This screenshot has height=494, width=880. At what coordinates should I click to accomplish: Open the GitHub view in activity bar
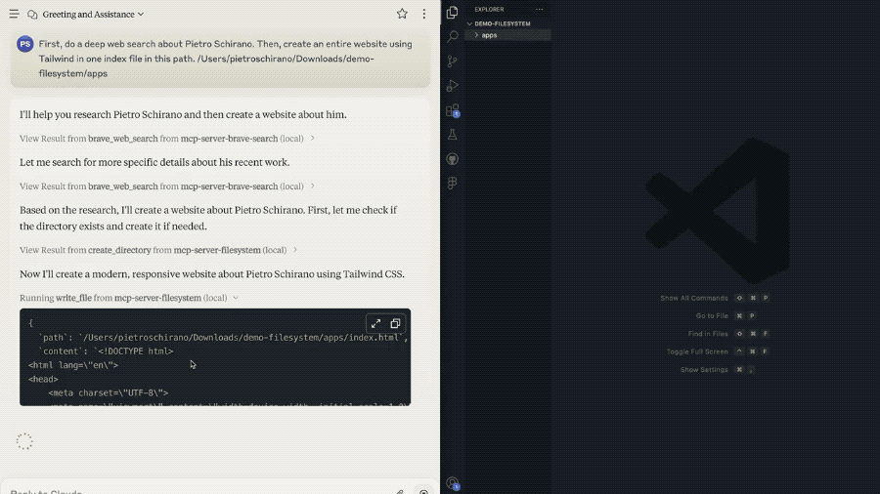(452, 159)
